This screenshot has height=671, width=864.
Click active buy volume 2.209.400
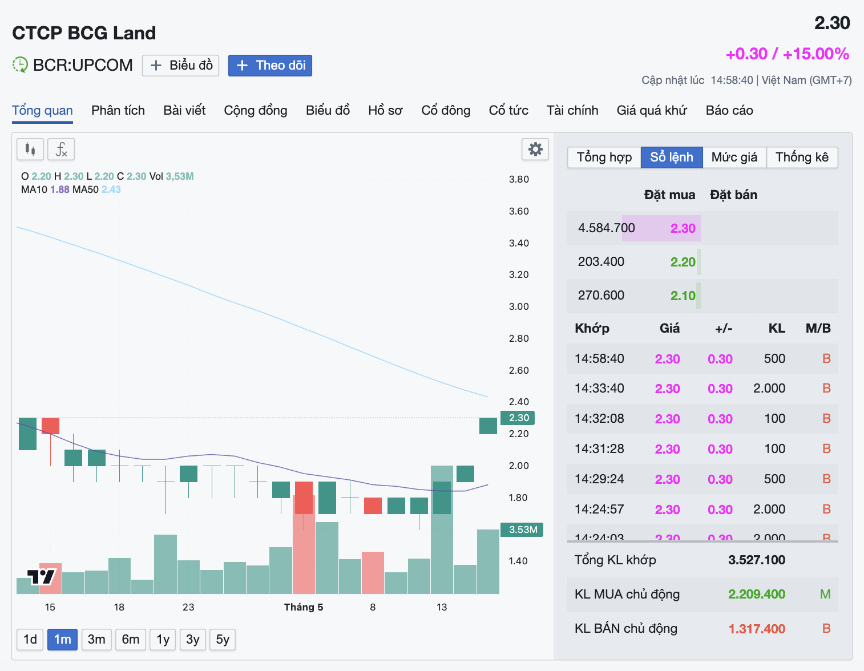[x=757, y=595]
